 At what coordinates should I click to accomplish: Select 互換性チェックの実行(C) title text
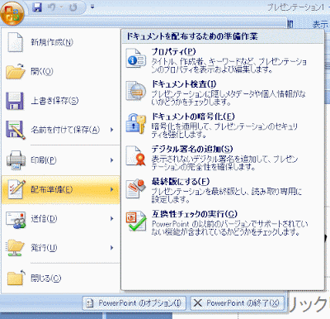[x=194, y=214]
